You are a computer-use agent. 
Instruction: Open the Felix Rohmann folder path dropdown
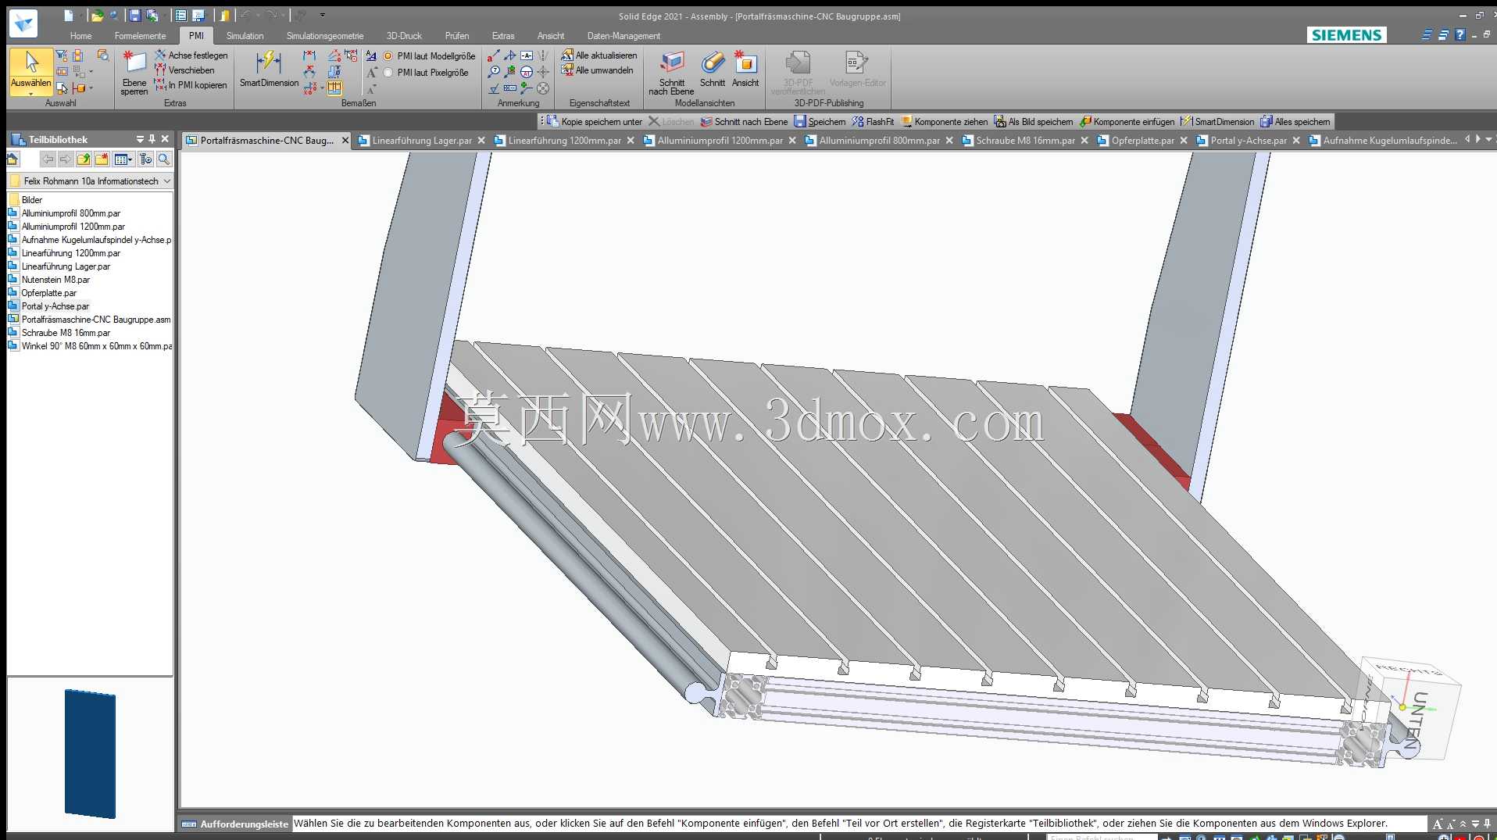coord(167,181)
